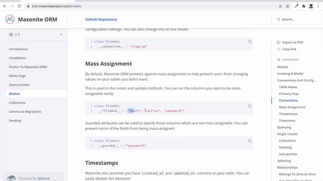The image size is (323, 181).
Task: Click the created_at inline code
Action: click(152, 173)
